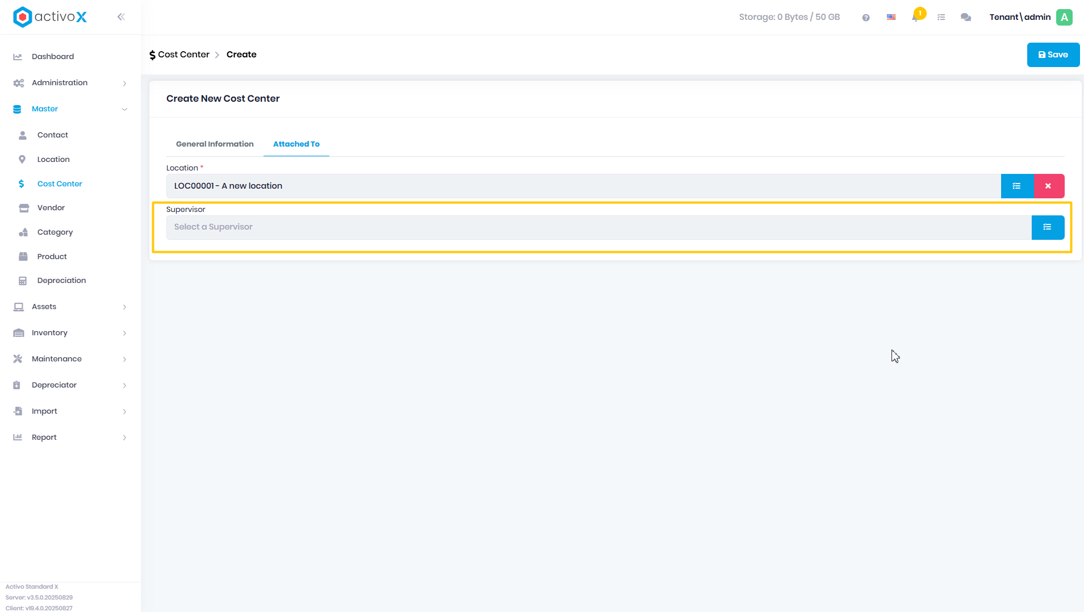Click the Product box icon

point(23,257)
